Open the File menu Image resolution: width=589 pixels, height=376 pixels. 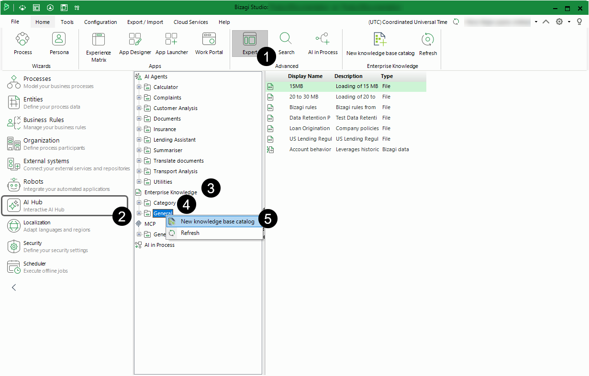[15, 22]
